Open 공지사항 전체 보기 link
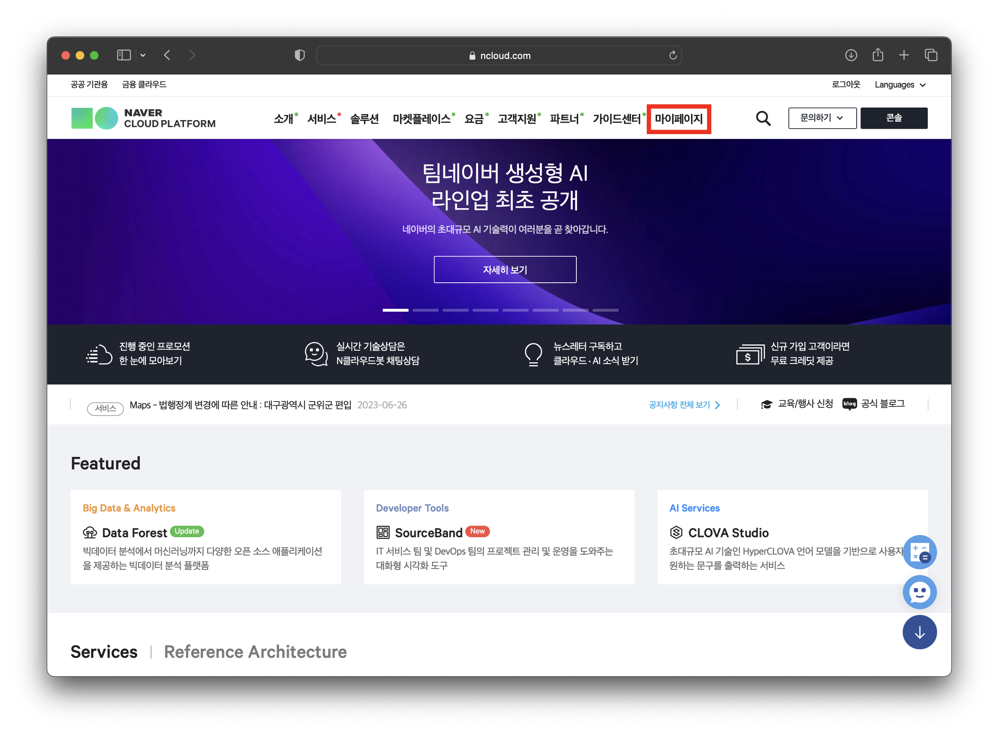 (684, 405)
